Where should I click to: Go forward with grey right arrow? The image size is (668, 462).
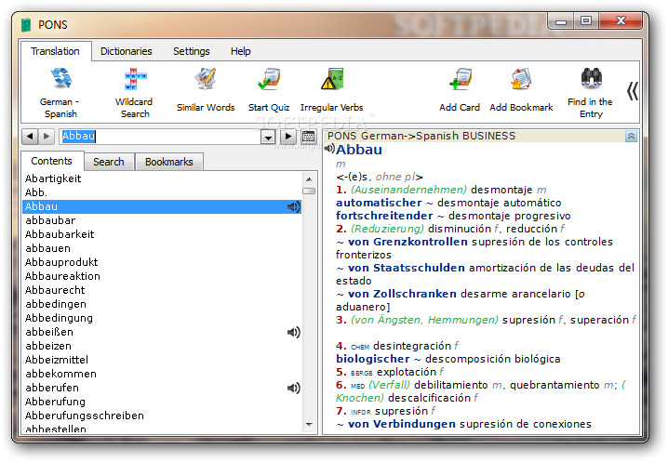click(47, 137)
